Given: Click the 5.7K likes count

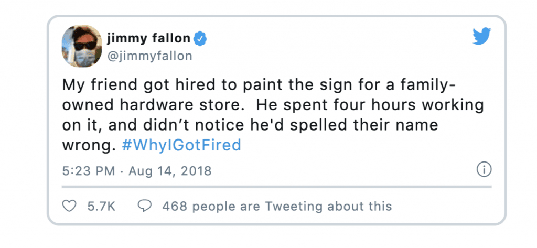Looking at the screenshot, I should pos(101,206).
